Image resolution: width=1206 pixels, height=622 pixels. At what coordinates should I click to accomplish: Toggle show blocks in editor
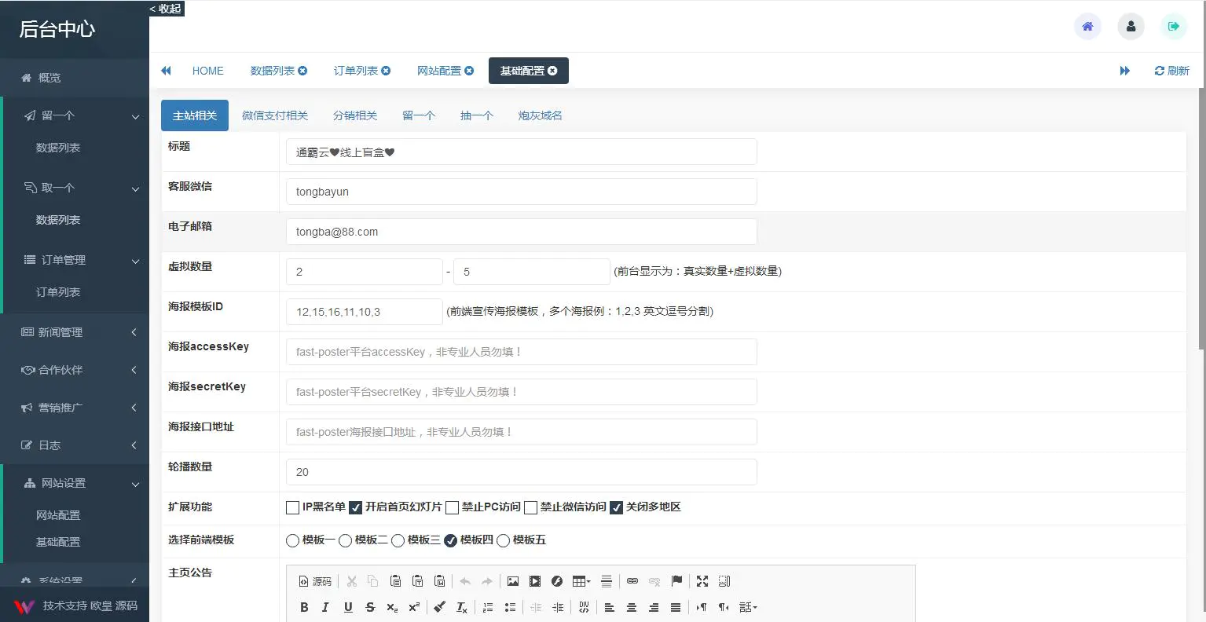(724, 581)
